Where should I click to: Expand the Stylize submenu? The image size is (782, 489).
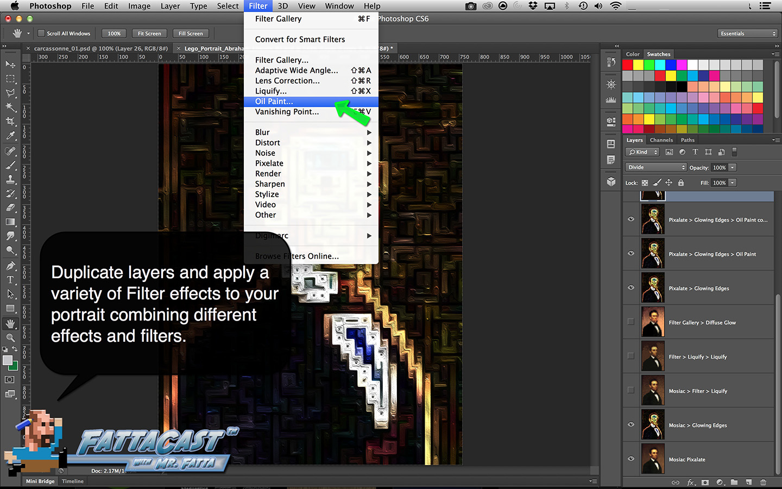click(x=311, y=194)
